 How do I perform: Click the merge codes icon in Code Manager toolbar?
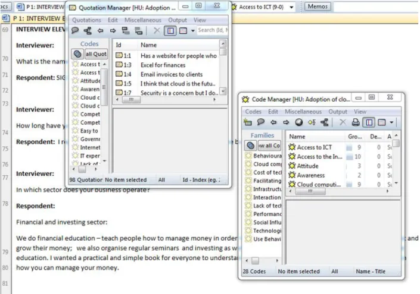[312, 122]
